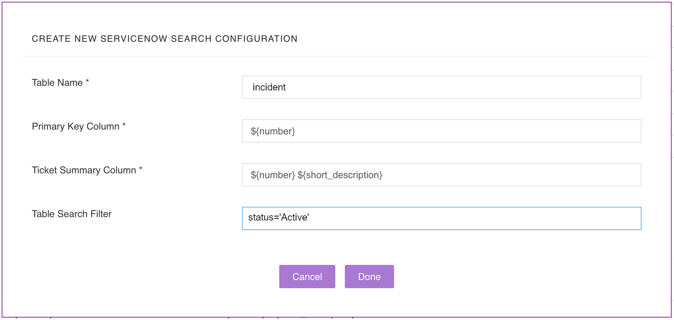674x320 pixels.
Task: Click the ${number} token in Ticket Summary Column
Action: 273,175
